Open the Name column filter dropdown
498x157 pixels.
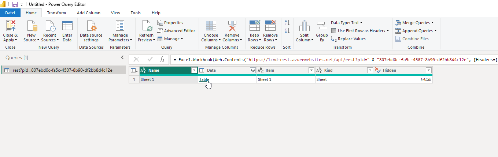194,70
